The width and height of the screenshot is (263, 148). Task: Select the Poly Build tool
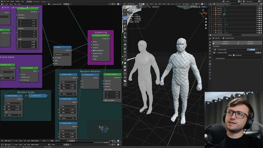click(125, 63)
